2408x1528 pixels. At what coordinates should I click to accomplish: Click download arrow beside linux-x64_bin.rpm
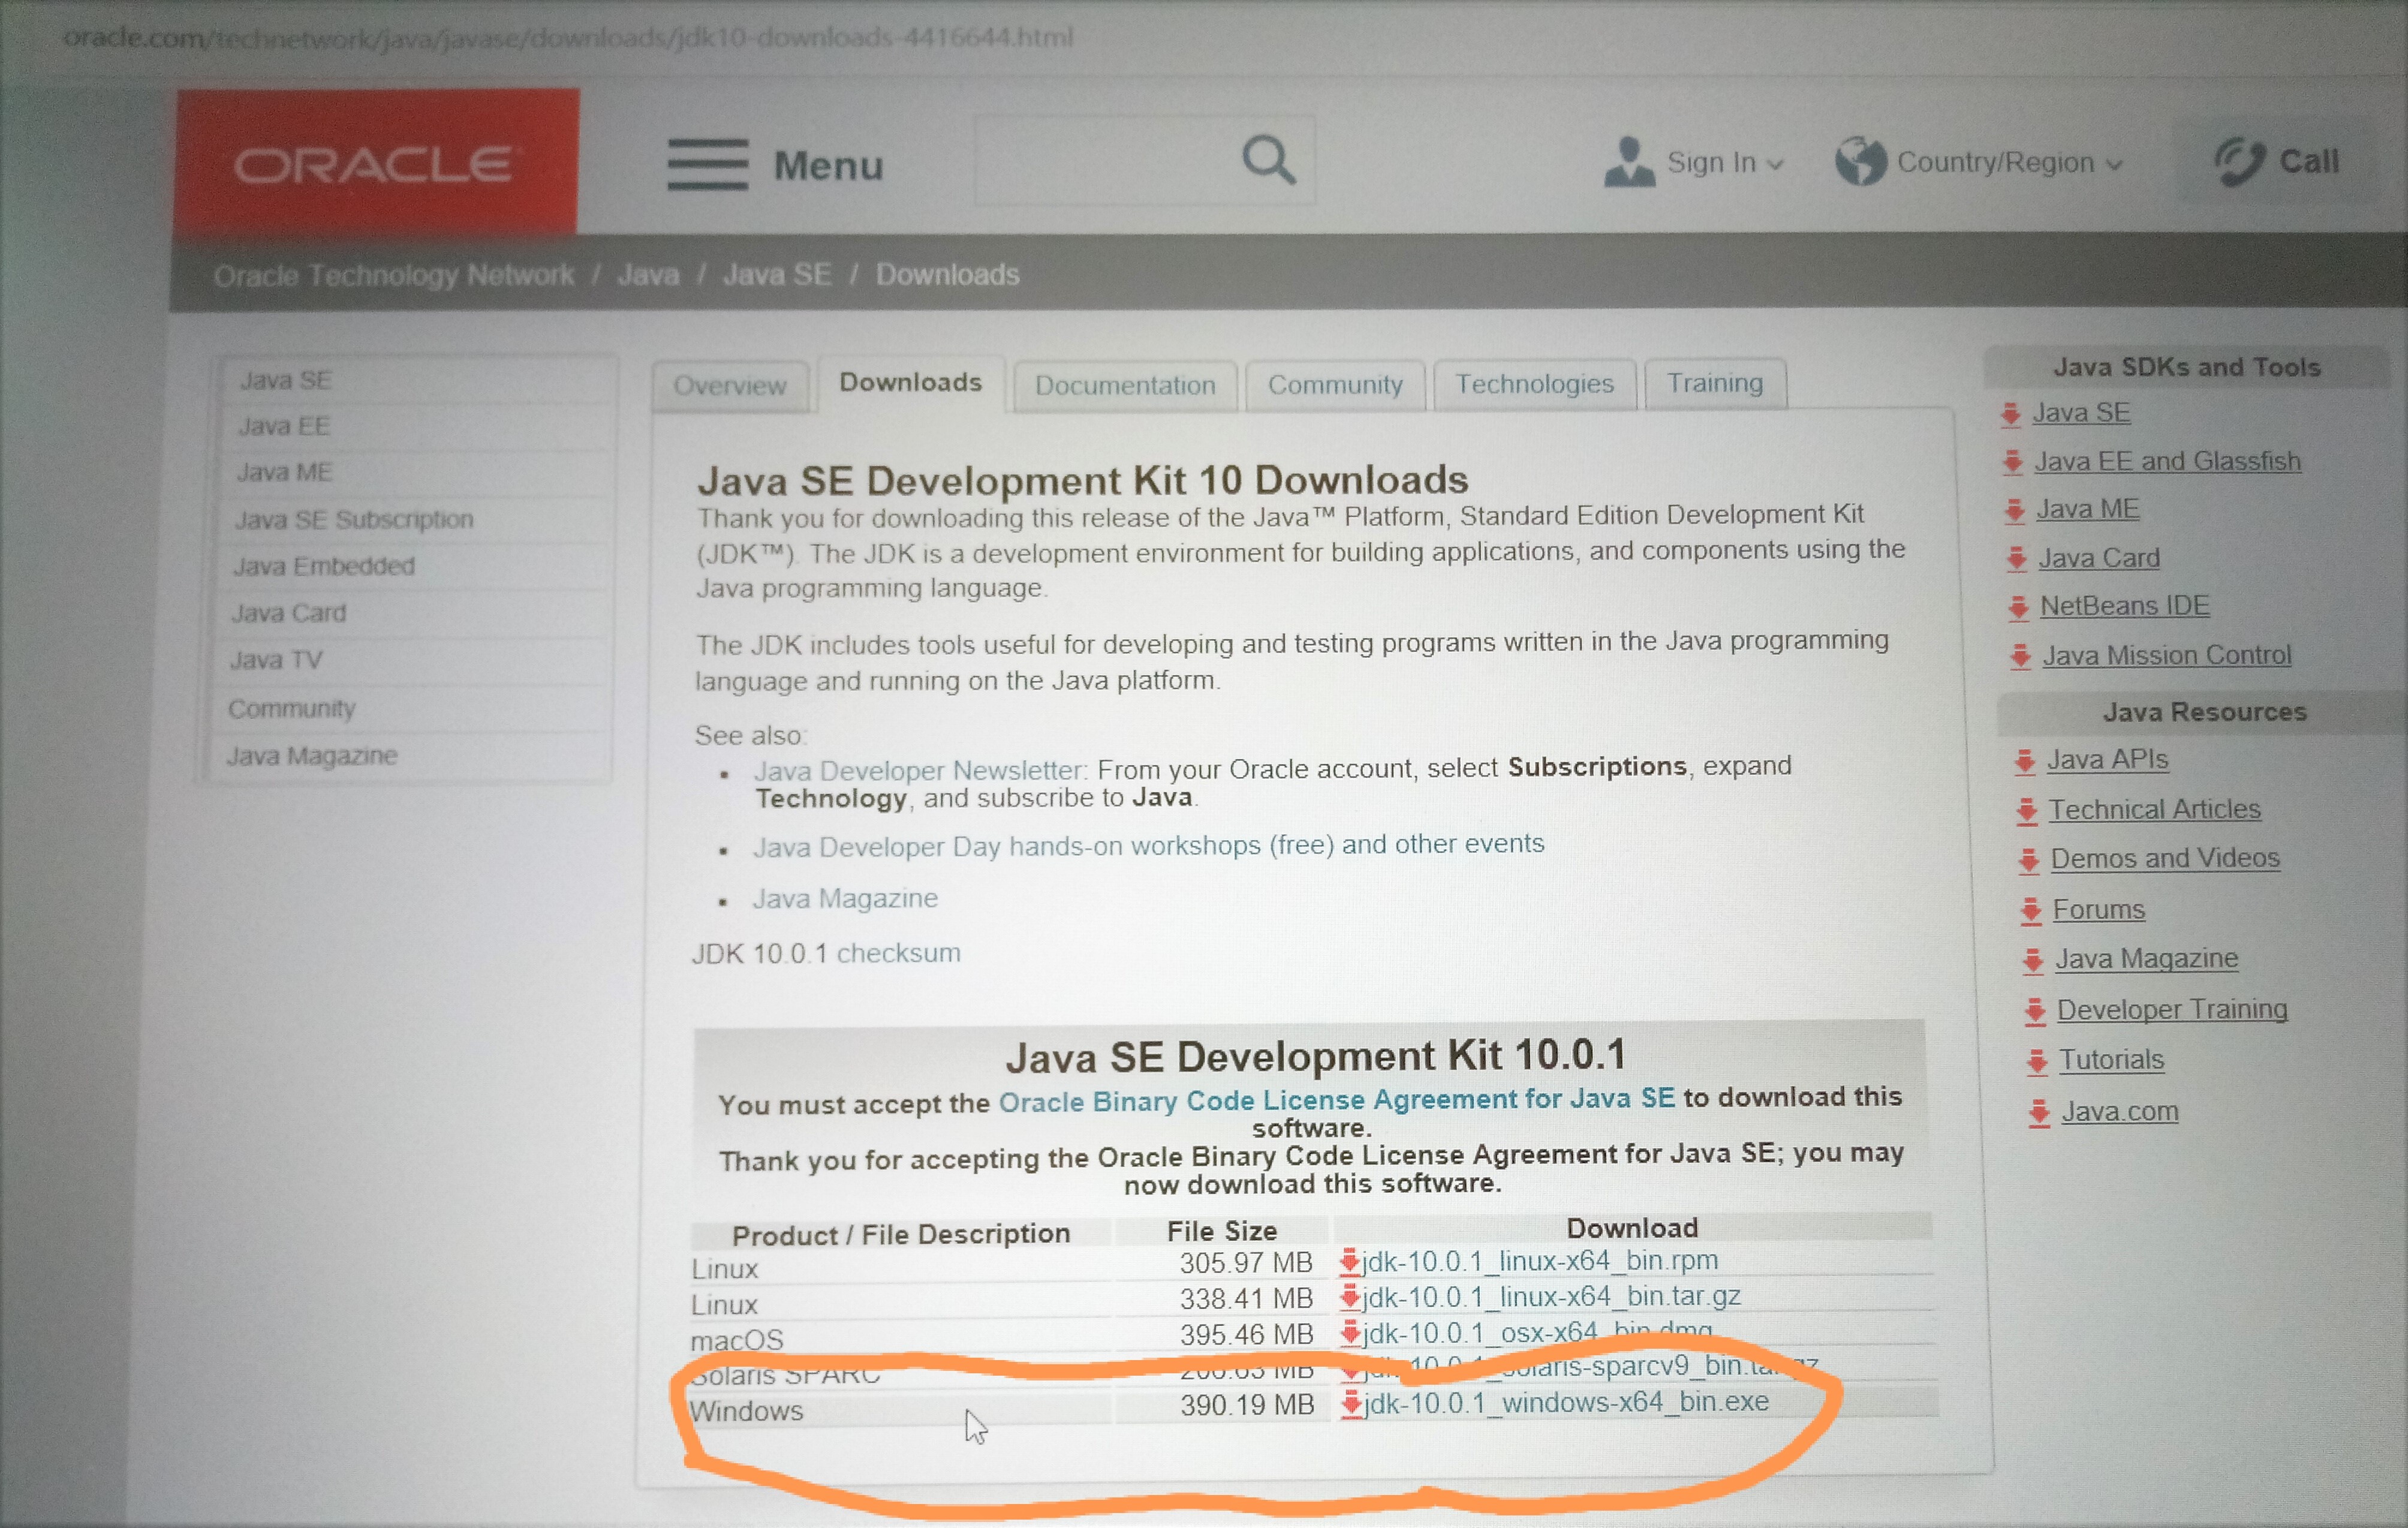coord(1349,1262)
